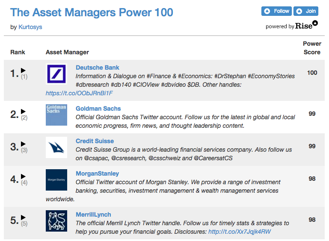Click the Merrill Lynch bull logo

[x=56, y=221]
